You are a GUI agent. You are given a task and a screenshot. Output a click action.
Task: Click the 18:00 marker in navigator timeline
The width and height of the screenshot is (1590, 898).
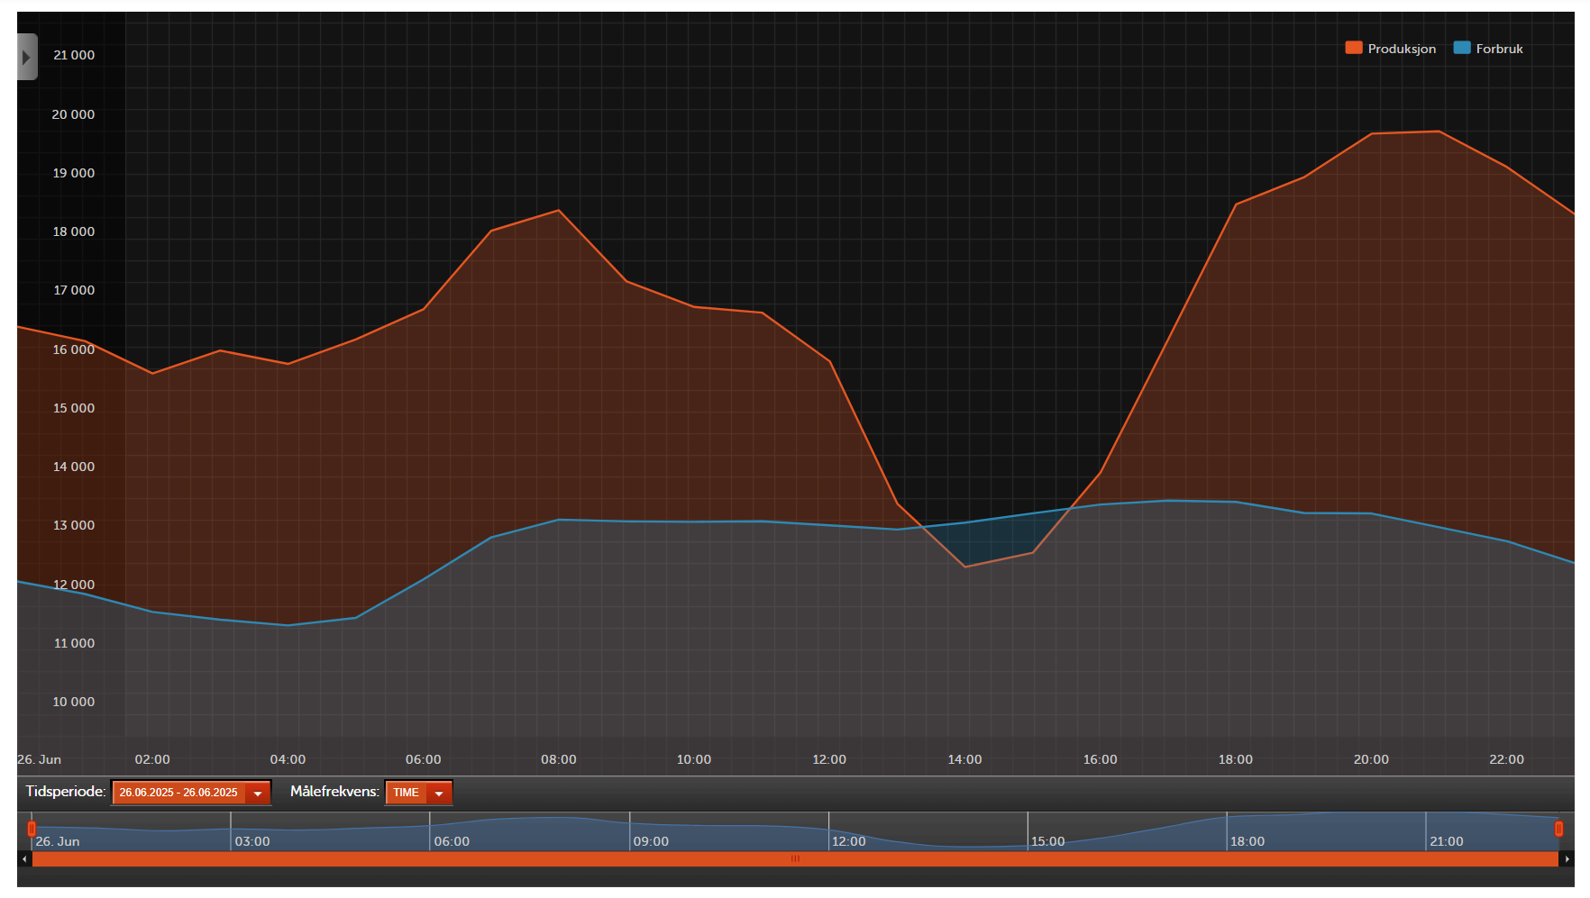1247,841
